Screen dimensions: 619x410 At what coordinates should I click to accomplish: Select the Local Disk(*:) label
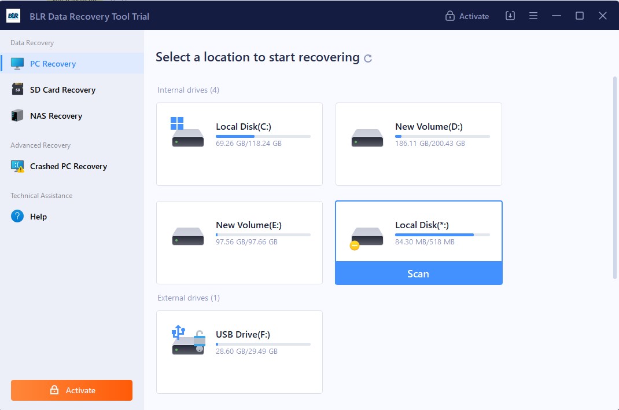(422, 225)
